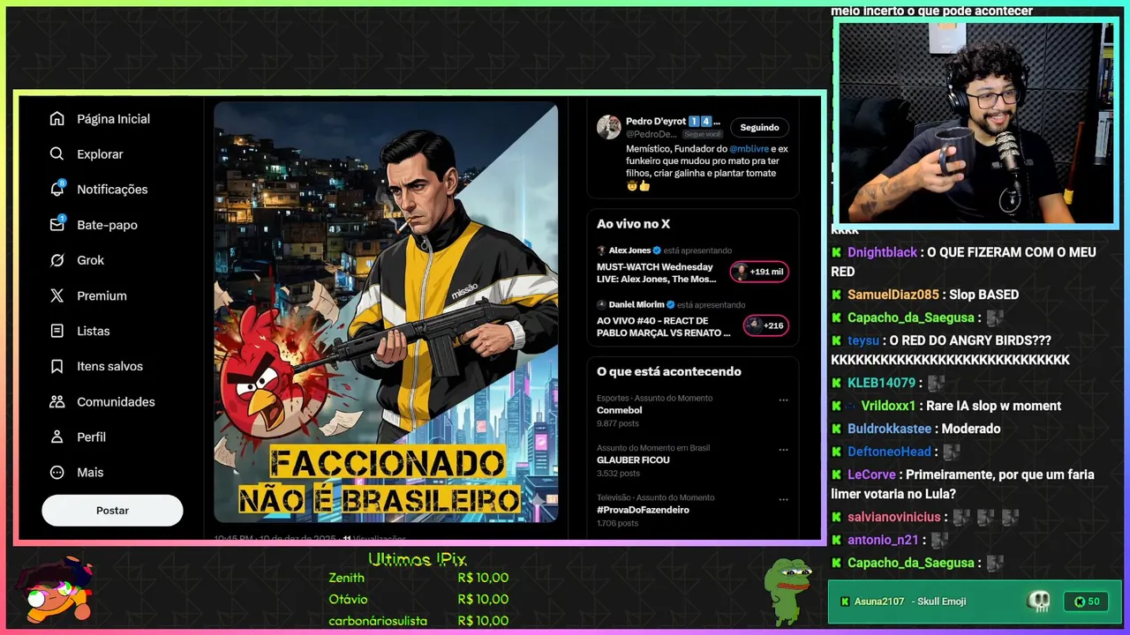
Task: Select Notificações menu label
Action: pyautogui.click(x=112, y=190)
